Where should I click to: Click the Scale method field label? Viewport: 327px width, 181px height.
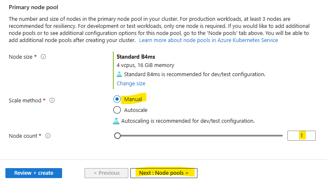coord(25,100)
